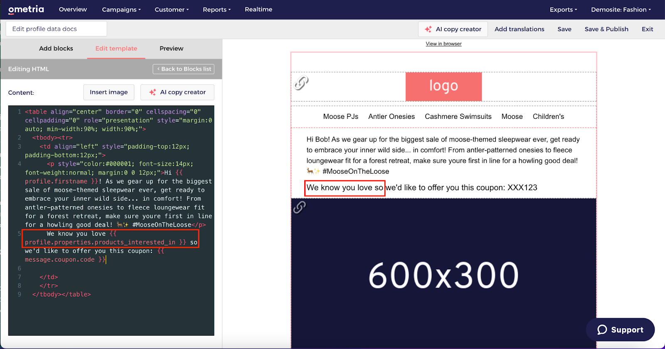Open the Support chat bubble
This screenshot has height=349, width=665.
(x=620, y=329)
